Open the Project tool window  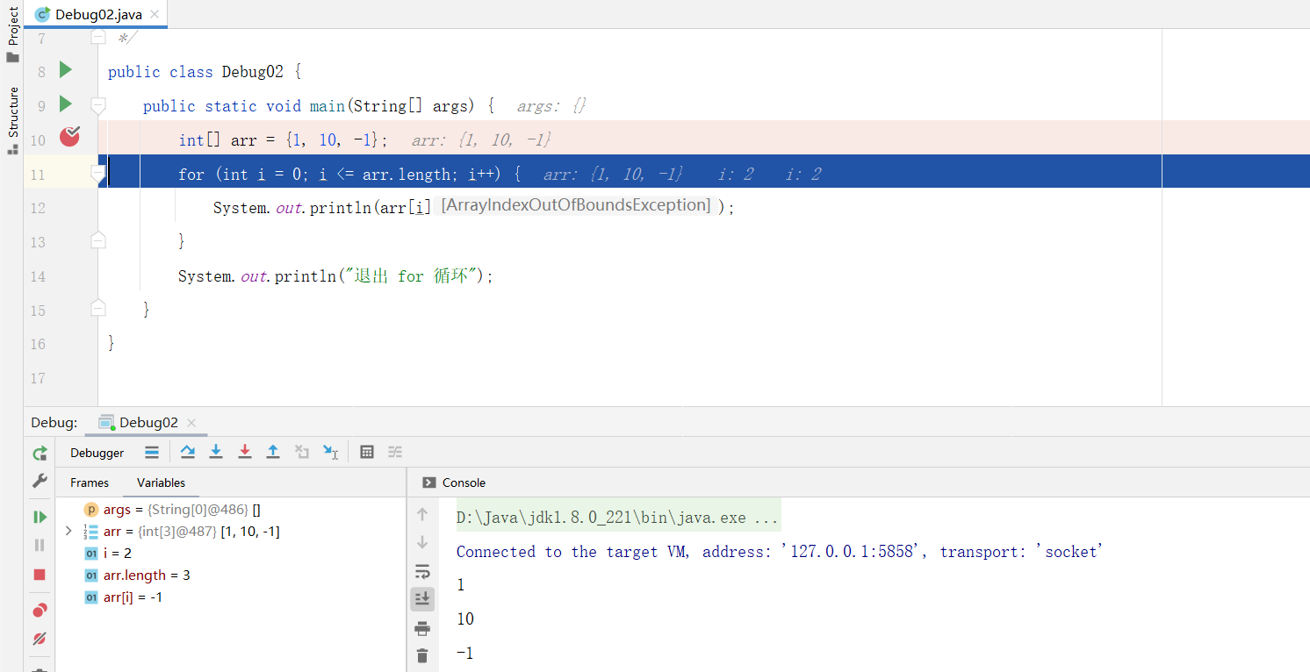[12, 36]
